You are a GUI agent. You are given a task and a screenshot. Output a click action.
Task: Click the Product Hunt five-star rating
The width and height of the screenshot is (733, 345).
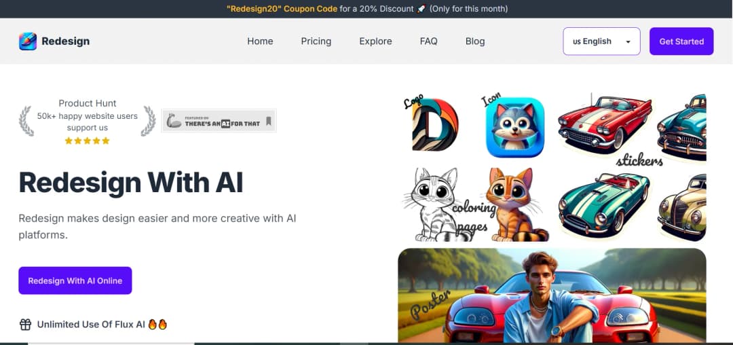[87, 141]
